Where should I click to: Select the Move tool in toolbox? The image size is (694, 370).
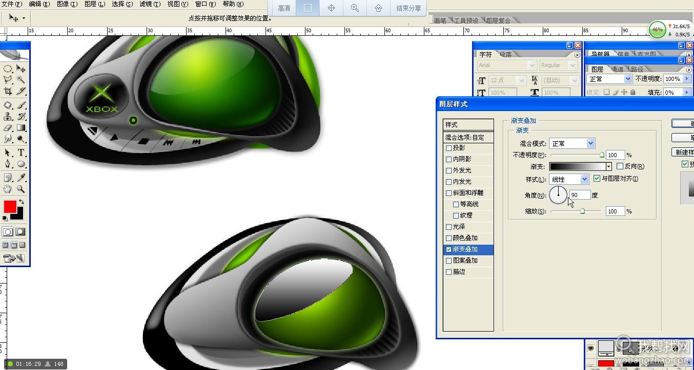pos(21,68)
